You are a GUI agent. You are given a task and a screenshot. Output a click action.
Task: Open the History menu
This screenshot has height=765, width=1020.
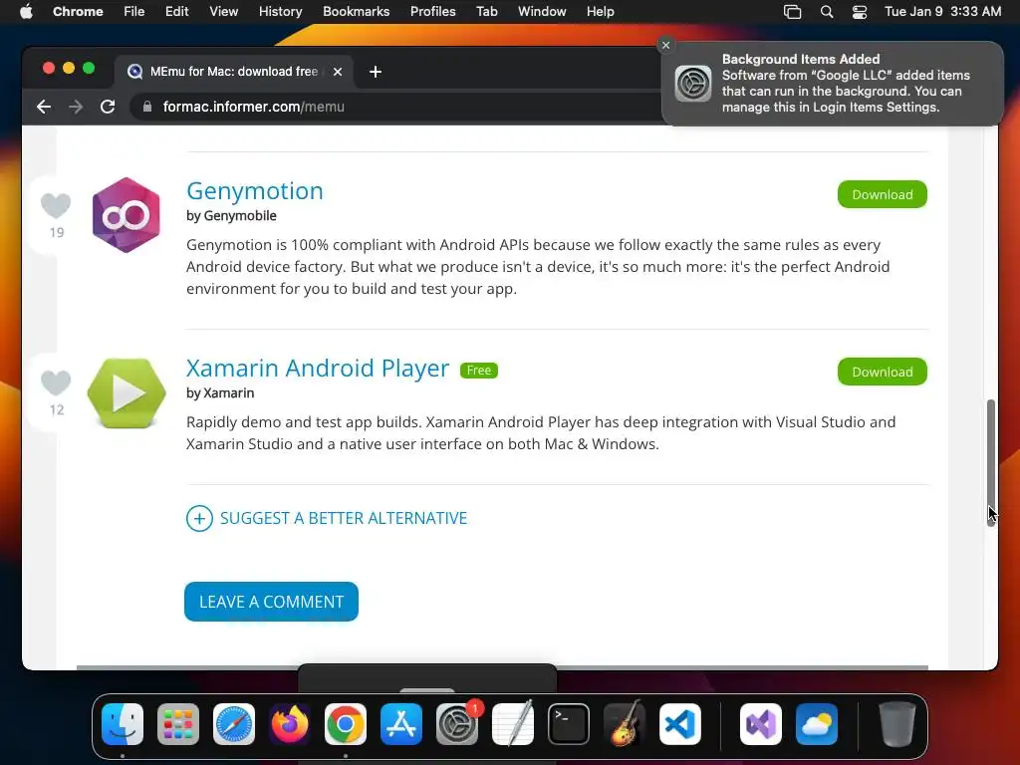[x=280, y=12]
